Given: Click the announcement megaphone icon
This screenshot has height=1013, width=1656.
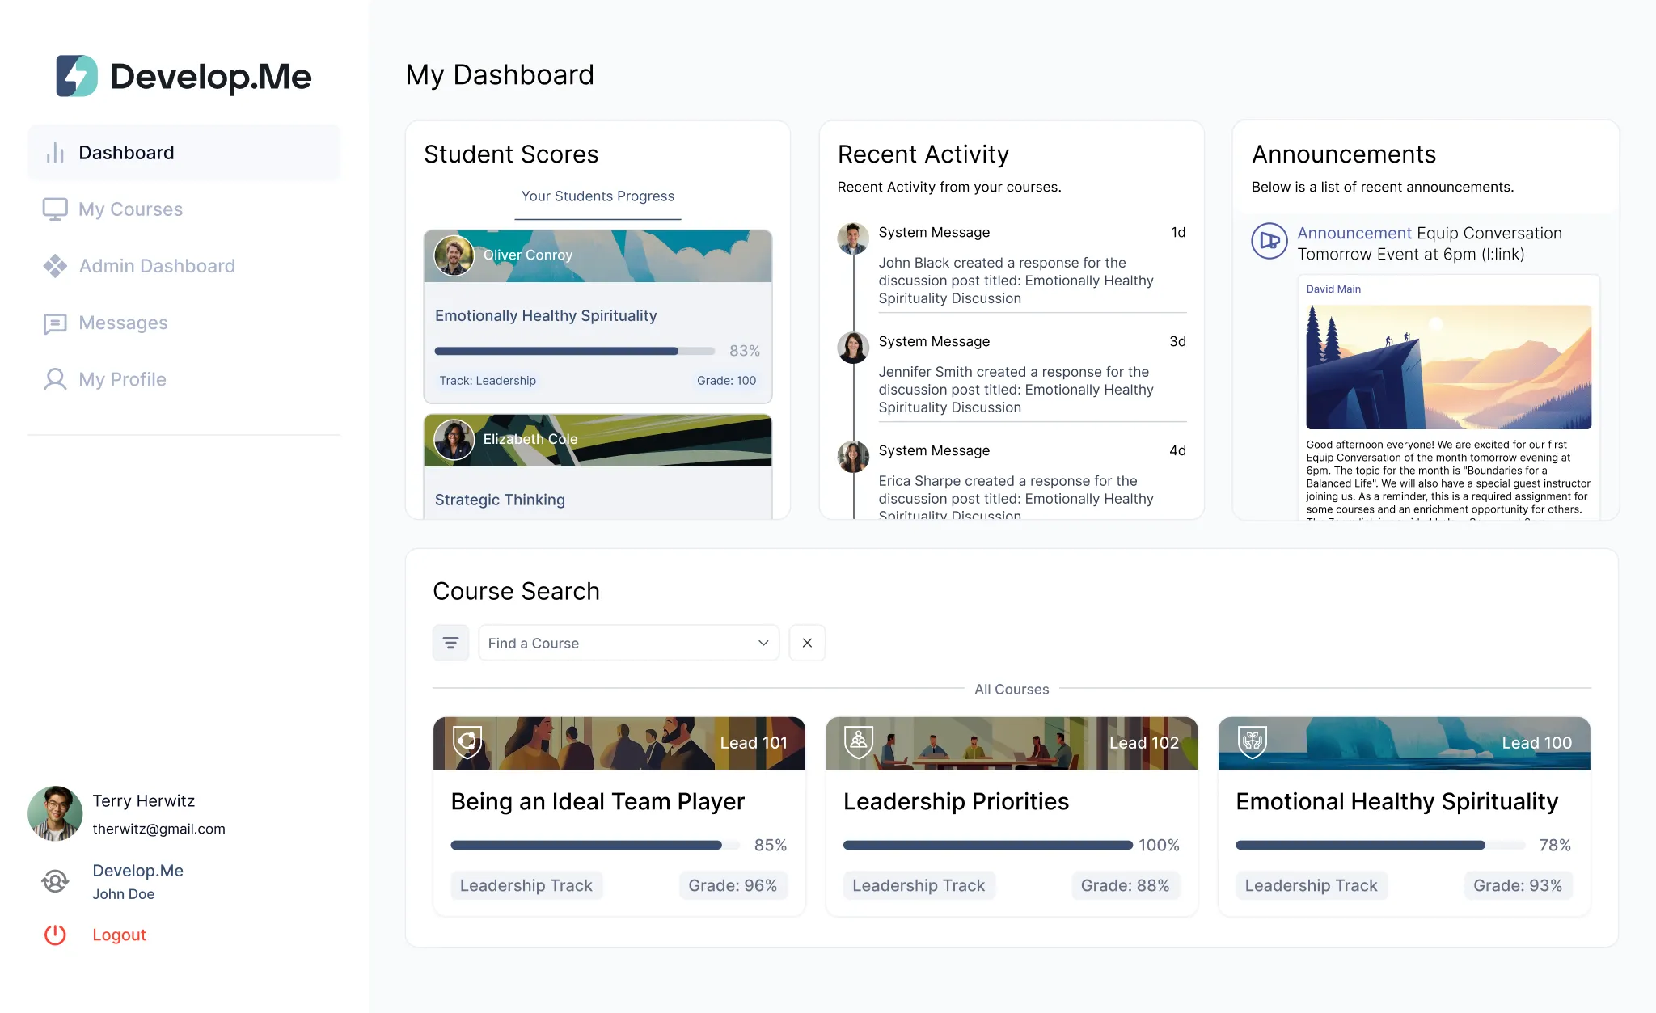Looking at the screenshot, I should (x=1269, y=241).
